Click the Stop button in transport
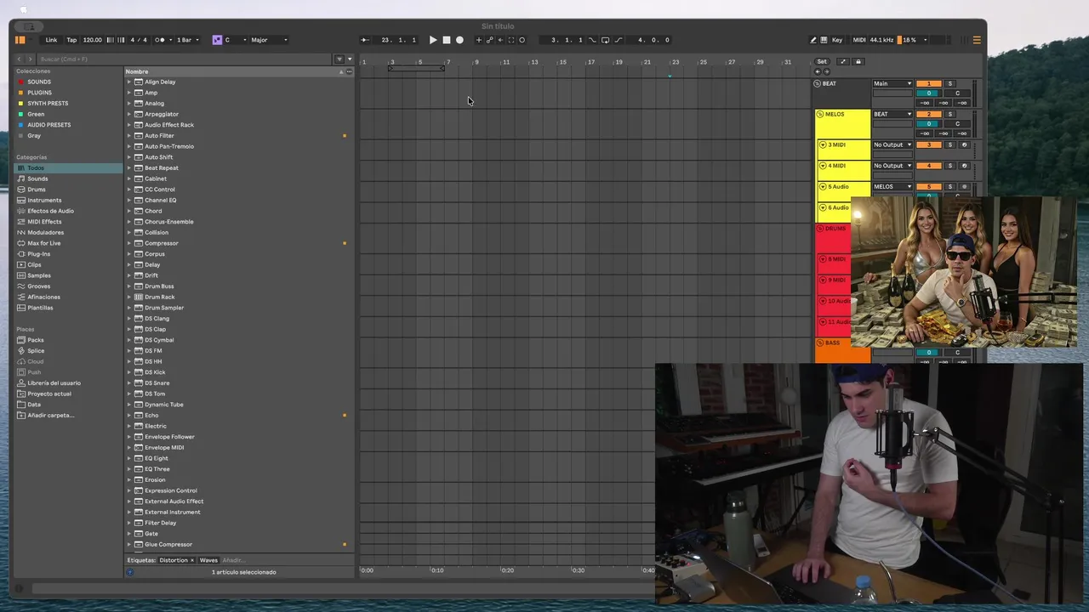The width and height of the screenshot is (1089, 612). pyautogui.click(x=447, y=40)
